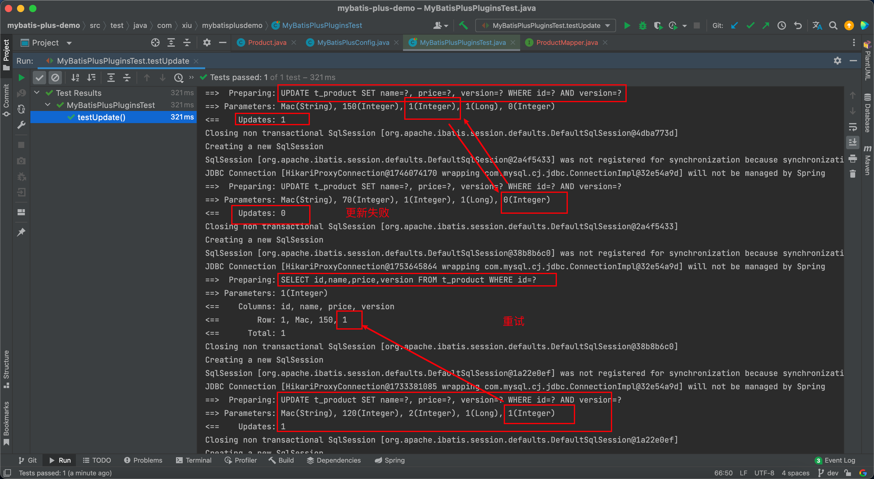
Task: Switch Git branch dev widget
Action: [x=828, y=473]
